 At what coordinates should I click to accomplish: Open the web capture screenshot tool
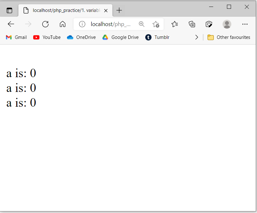click(209, 24)
